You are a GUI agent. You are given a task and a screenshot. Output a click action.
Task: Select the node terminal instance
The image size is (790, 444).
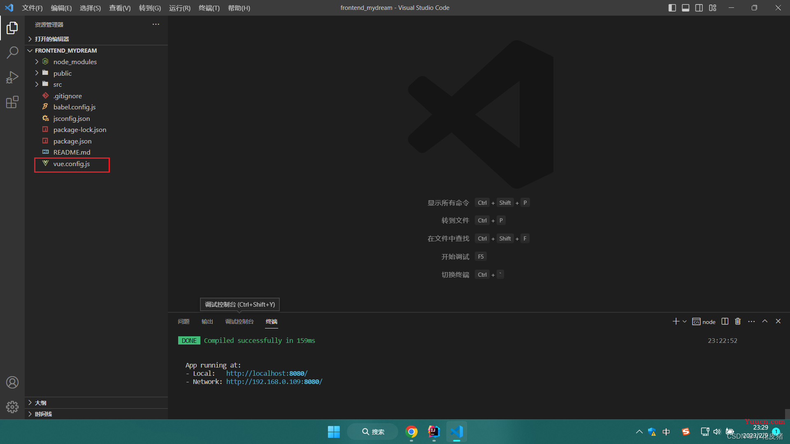(704, 321)
